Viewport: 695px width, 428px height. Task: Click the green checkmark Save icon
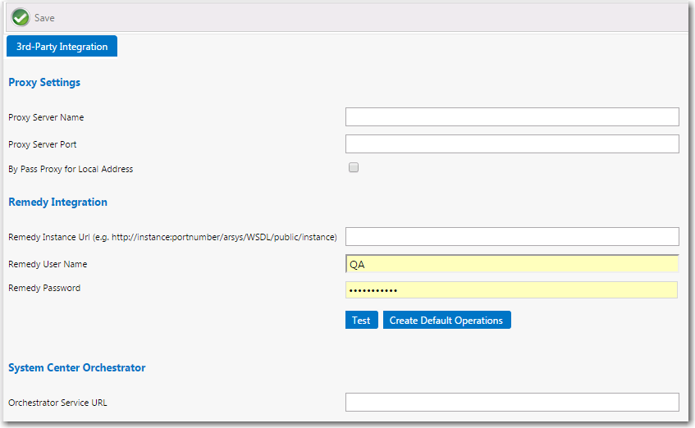[x=21, y=17]
